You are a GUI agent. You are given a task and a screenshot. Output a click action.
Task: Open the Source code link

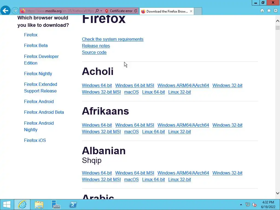[x=94, y=52]
